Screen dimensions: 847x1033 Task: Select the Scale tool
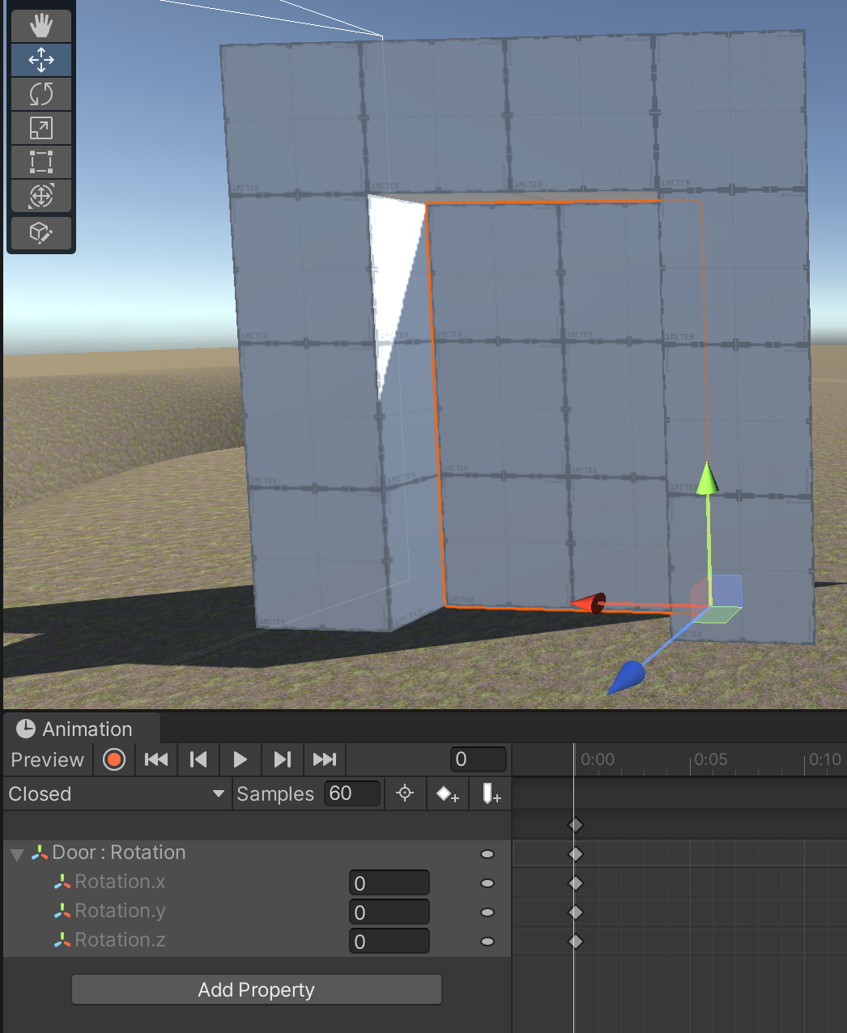click(x=41, y=128)
